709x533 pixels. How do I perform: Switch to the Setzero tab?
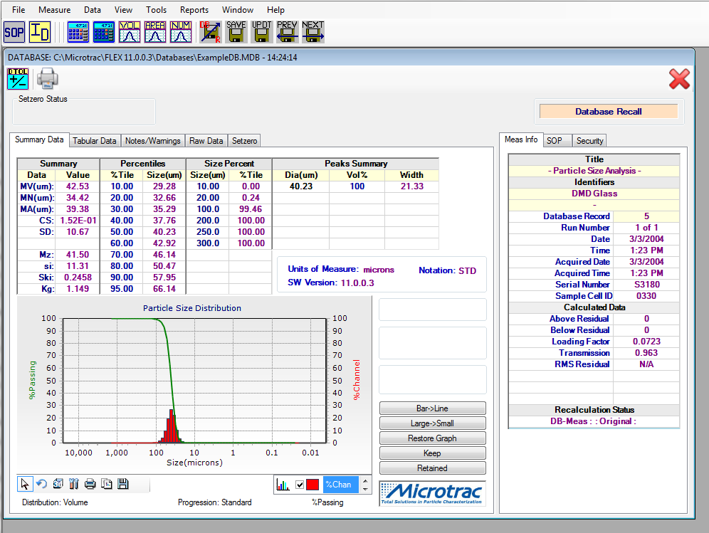click(x=244, y=141)
